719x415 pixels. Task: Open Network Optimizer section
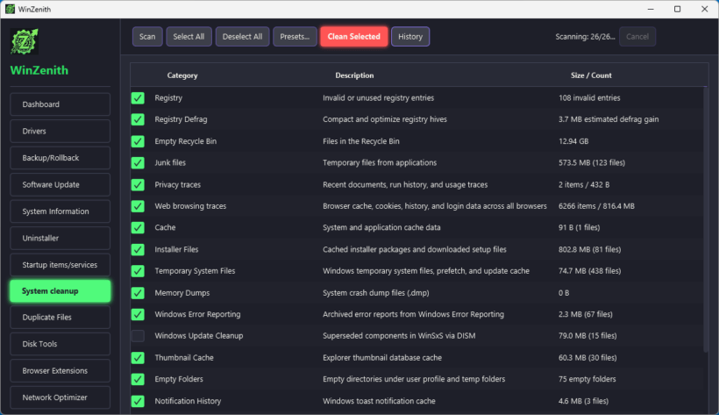click(61, 397)
